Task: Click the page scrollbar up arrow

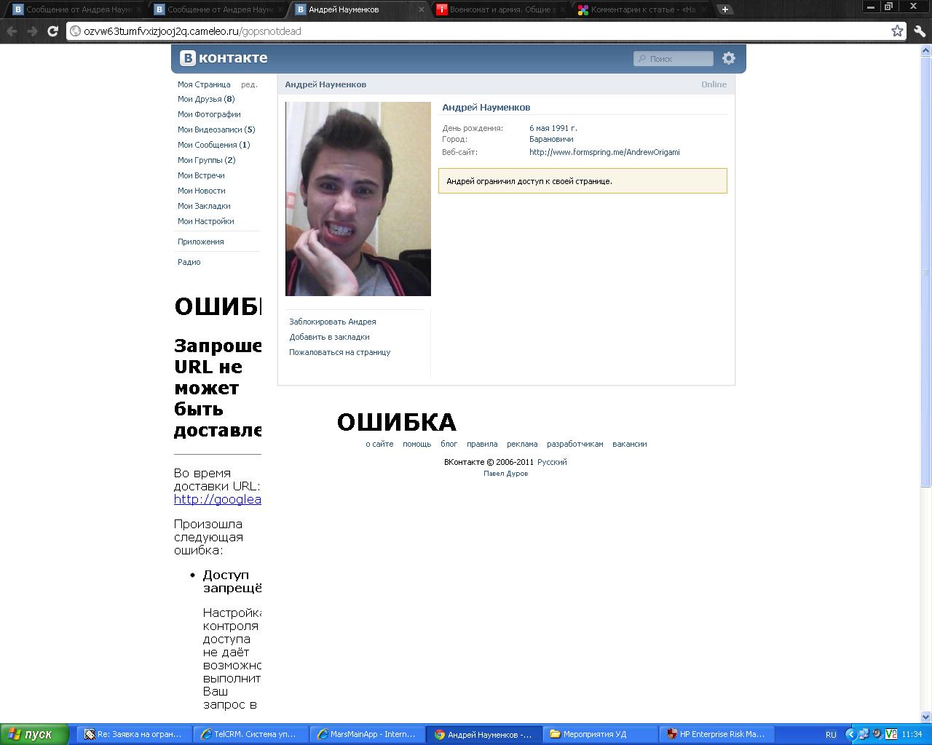Action: pyautogui.click(x=926, y=51)
